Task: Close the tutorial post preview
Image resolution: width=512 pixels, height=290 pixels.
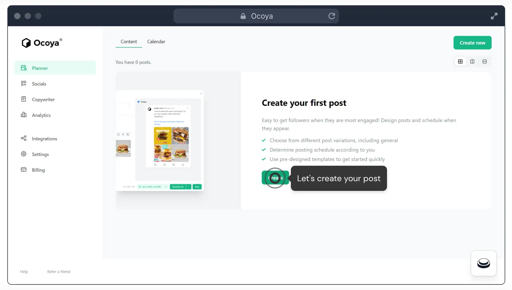Action: coord(201,93)
